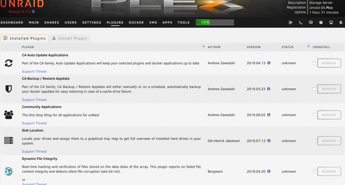Click the Community Applications plugin title
345x185 pixels.
(42, 107)
